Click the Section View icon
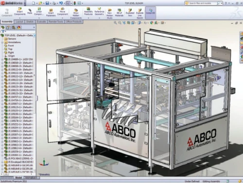The image size is (243, 183). (128, 23)
